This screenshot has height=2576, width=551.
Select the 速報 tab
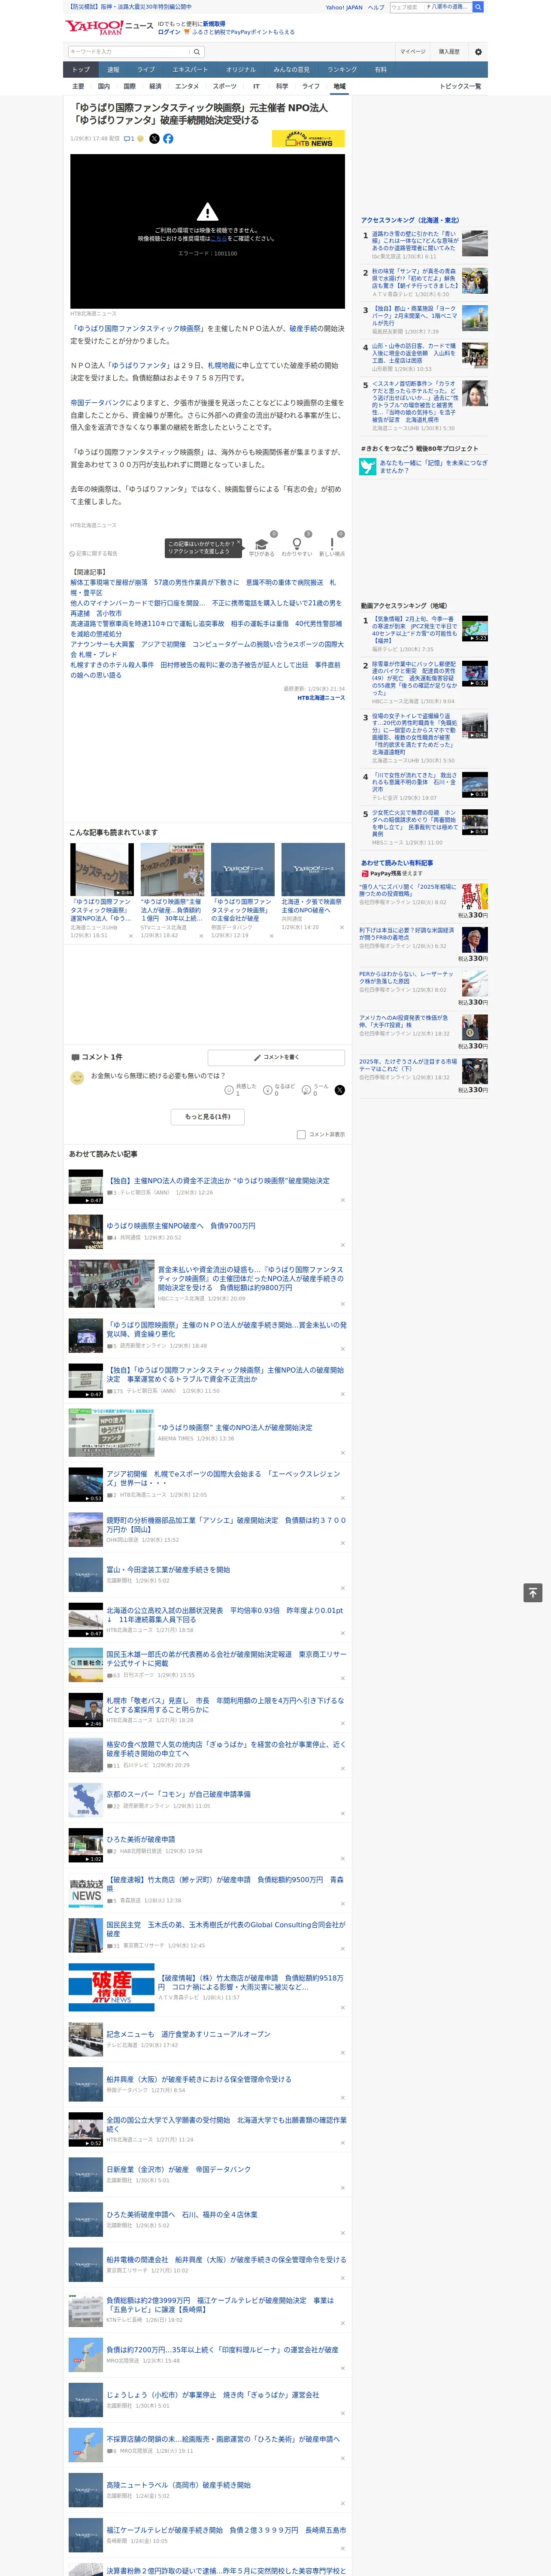(x=113, y=70)
